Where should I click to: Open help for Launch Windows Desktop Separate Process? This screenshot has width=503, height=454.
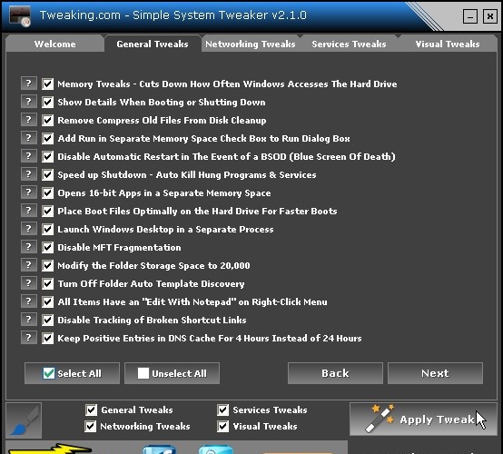pos(28,229)
